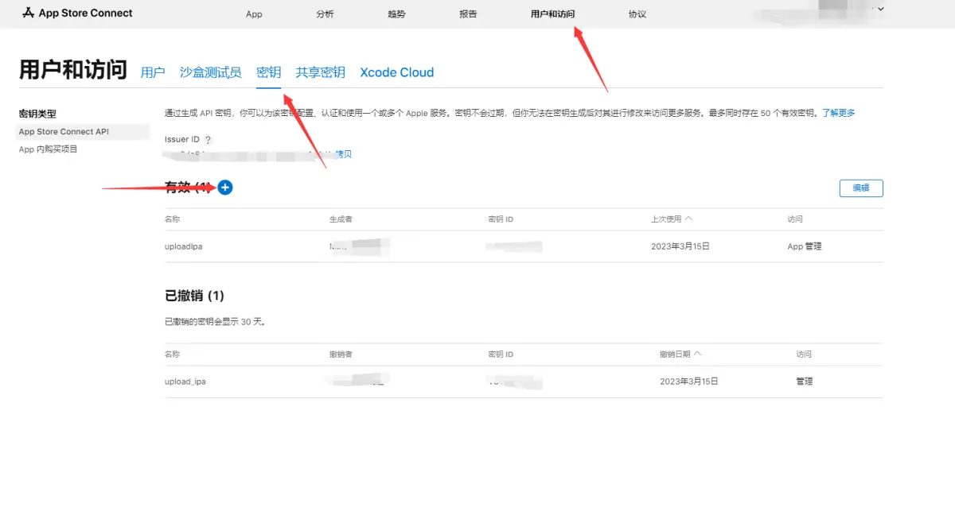Open 报告 in top navigation
This screenshot has height=527, width=955.
click(468, 14)
